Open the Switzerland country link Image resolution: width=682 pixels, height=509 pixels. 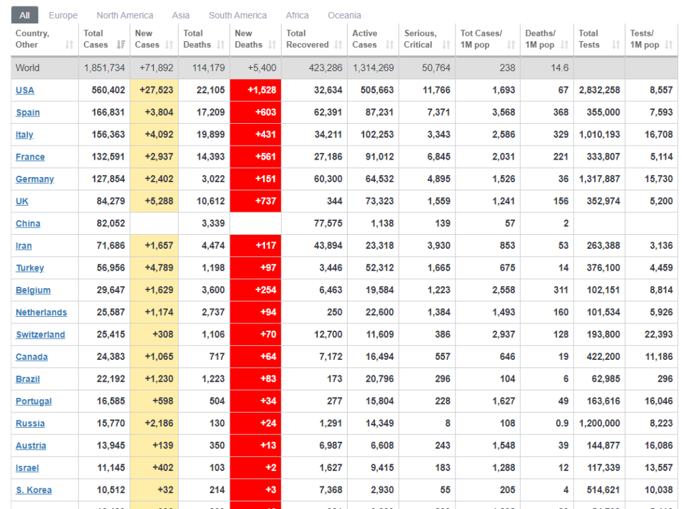(41, 335)
